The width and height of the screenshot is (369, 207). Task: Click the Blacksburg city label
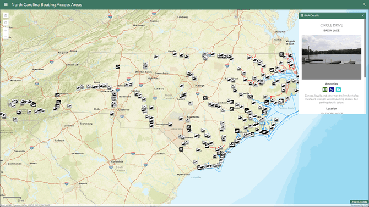(x=139, y=25)
